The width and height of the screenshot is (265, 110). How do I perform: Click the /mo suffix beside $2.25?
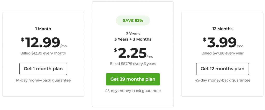click(x=150, y=57)
